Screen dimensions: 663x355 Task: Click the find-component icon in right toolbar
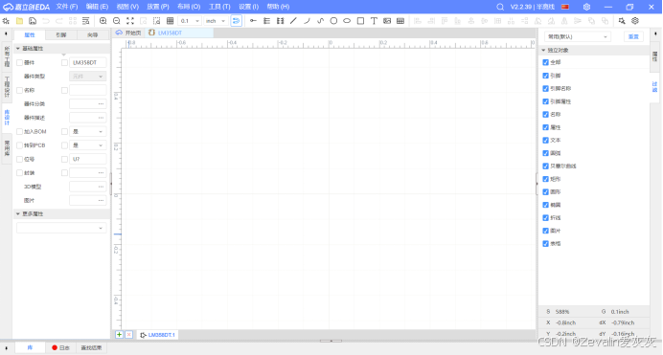[x=622, y=21]
